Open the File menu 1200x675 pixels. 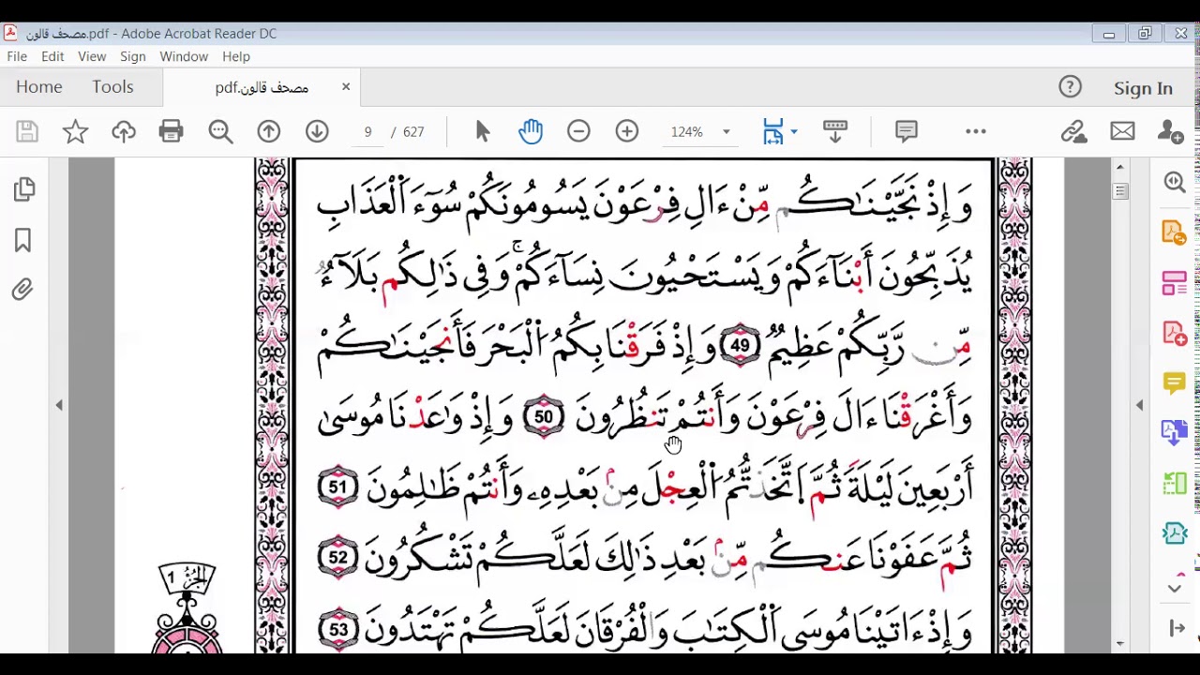pyautogui.click(x=17, y=56)
